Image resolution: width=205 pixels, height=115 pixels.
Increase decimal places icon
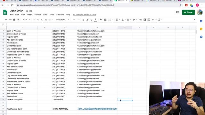coord(46,20)
